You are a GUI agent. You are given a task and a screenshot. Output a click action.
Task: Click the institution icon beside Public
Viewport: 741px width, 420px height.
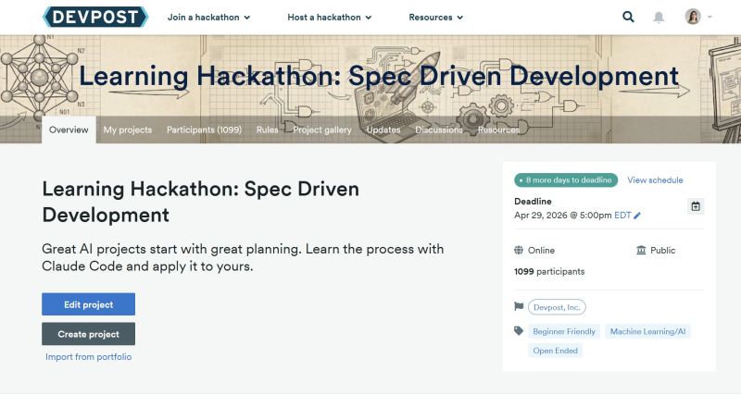tap(641, 250)
